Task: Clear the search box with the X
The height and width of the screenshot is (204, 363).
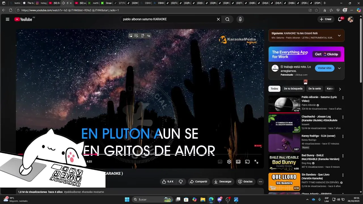Action: pos(218,19)
